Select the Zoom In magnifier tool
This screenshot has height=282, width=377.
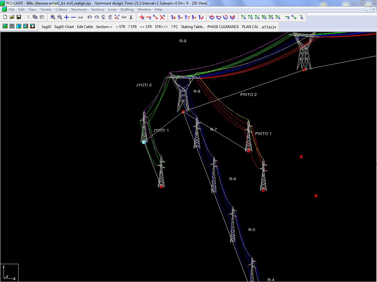[53, 17]
